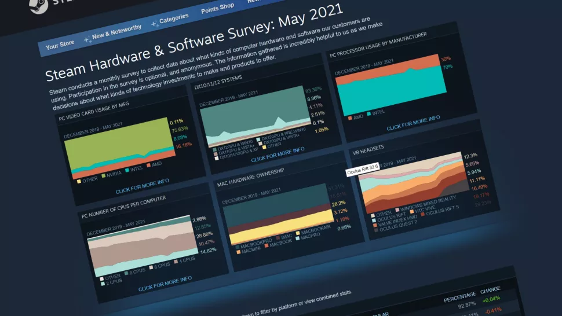Click the AMD legend swatch in video card chart
Viewport: 562px width, 316px height.
(x=148, y=166)
